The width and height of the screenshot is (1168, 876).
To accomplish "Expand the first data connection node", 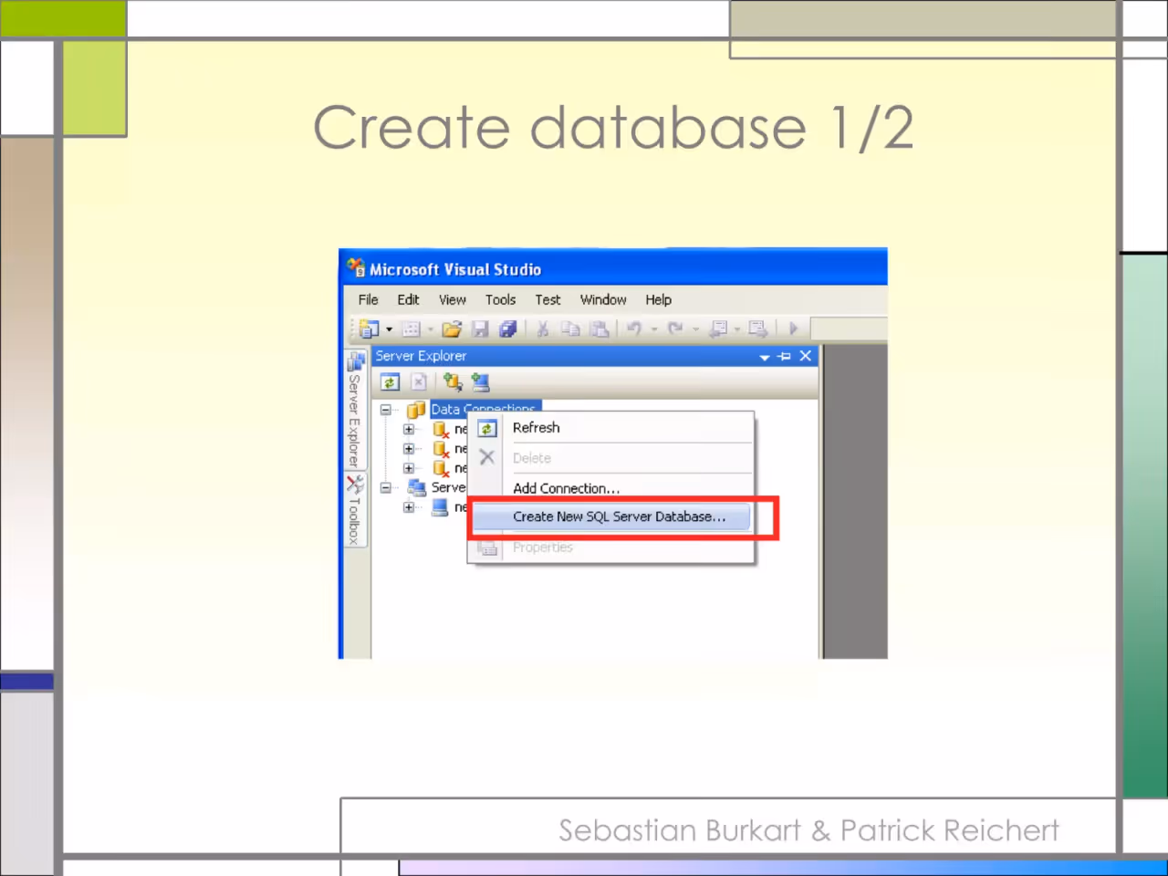I will (409, 429).
